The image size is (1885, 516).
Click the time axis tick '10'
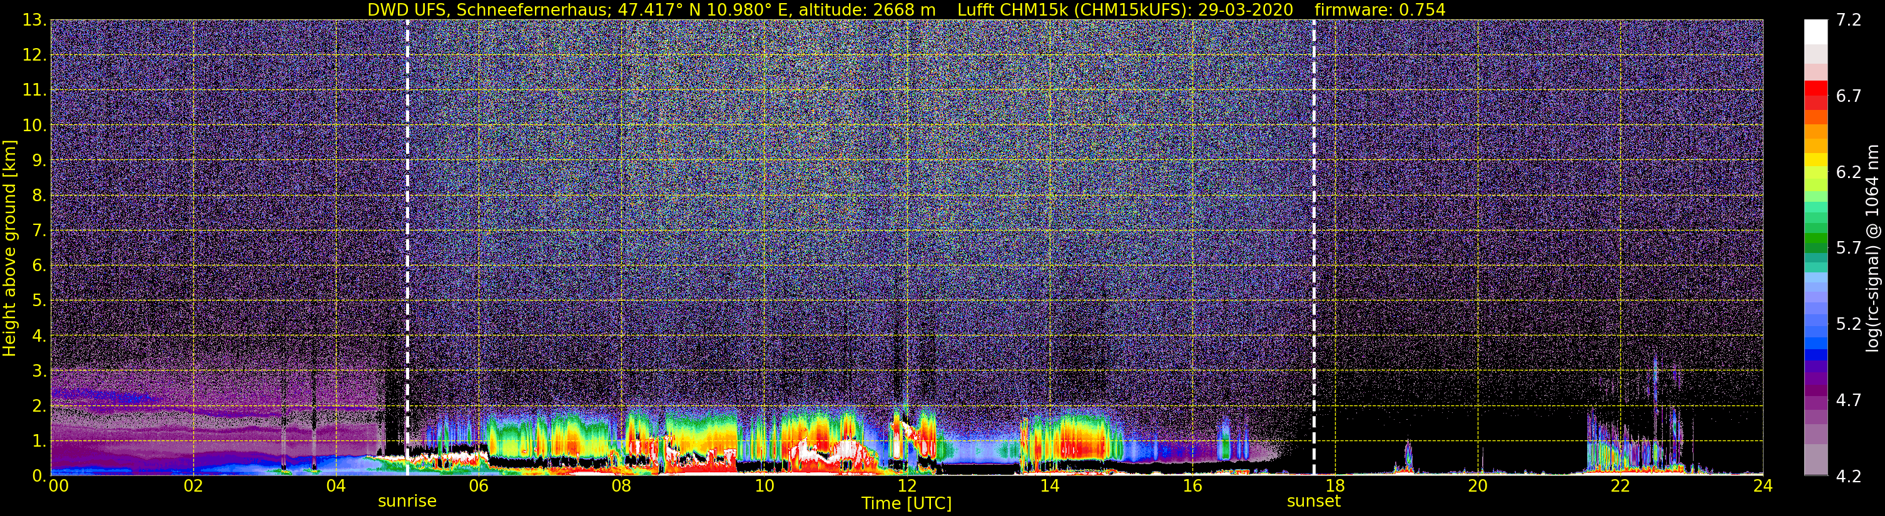(x=764, y=487)
